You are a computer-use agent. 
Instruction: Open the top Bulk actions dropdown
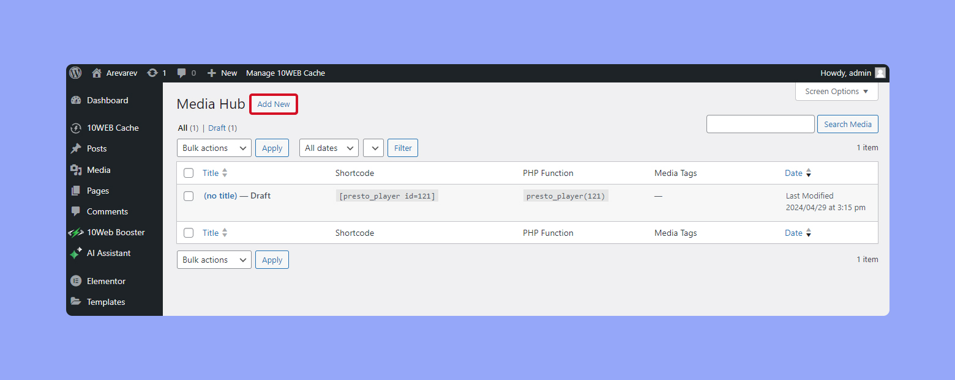click(214, 148)
